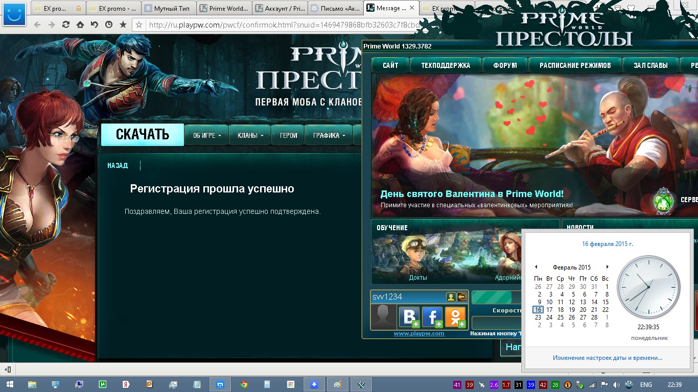The width and height of the screenshot is (698, 392).
Task: Click the launcher download progress bar
Action: click(x=496, y=297)
